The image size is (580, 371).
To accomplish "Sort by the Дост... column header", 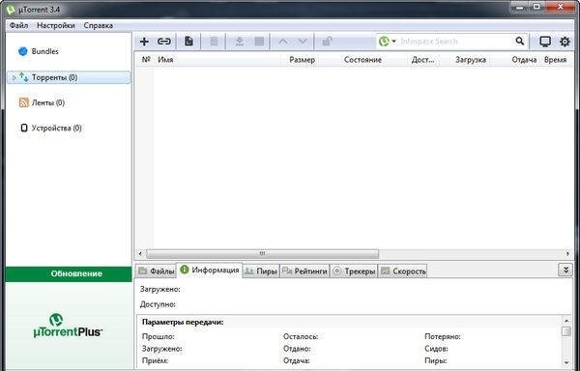I will click(422, 60).
